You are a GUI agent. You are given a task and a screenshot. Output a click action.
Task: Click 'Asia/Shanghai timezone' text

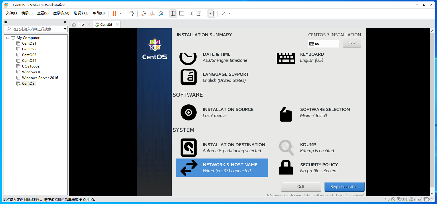pyautogui.click(x=225, y=60)
